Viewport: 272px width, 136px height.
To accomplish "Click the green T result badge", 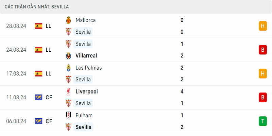I will (x=263, y=121).
